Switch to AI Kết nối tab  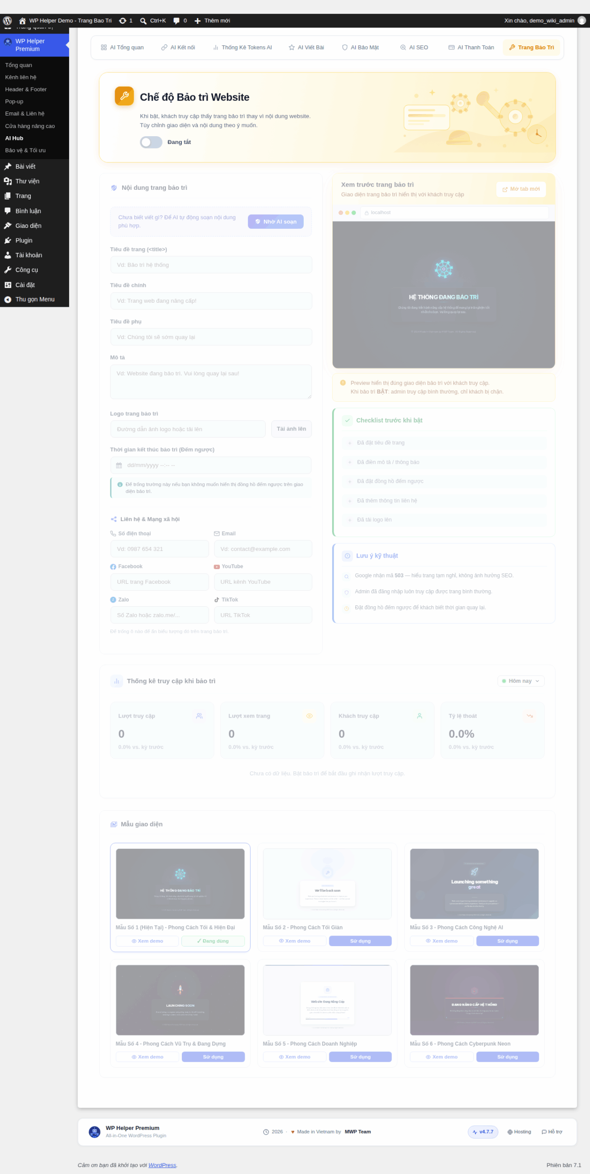[x=178, y=47]
